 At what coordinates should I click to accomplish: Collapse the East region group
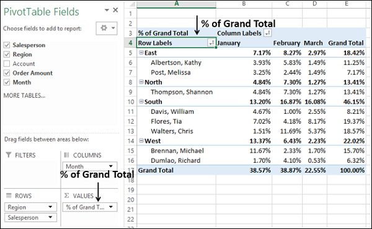click(141, 53)
